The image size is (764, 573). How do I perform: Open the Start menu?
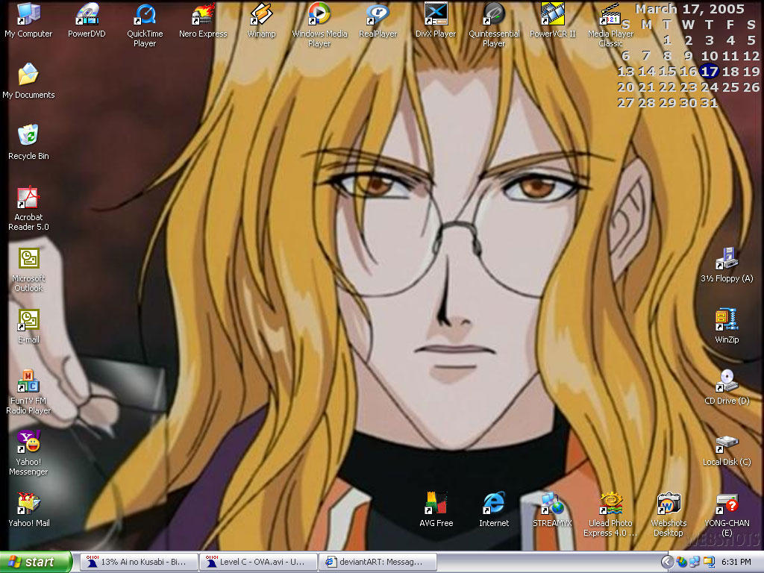(30, 562)
